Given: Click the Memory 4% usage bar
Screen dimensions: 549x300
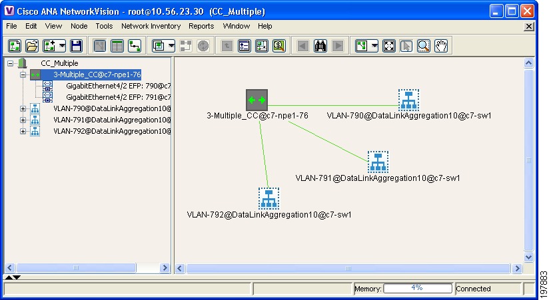Looking at the screenshot, I should [417, 289].
